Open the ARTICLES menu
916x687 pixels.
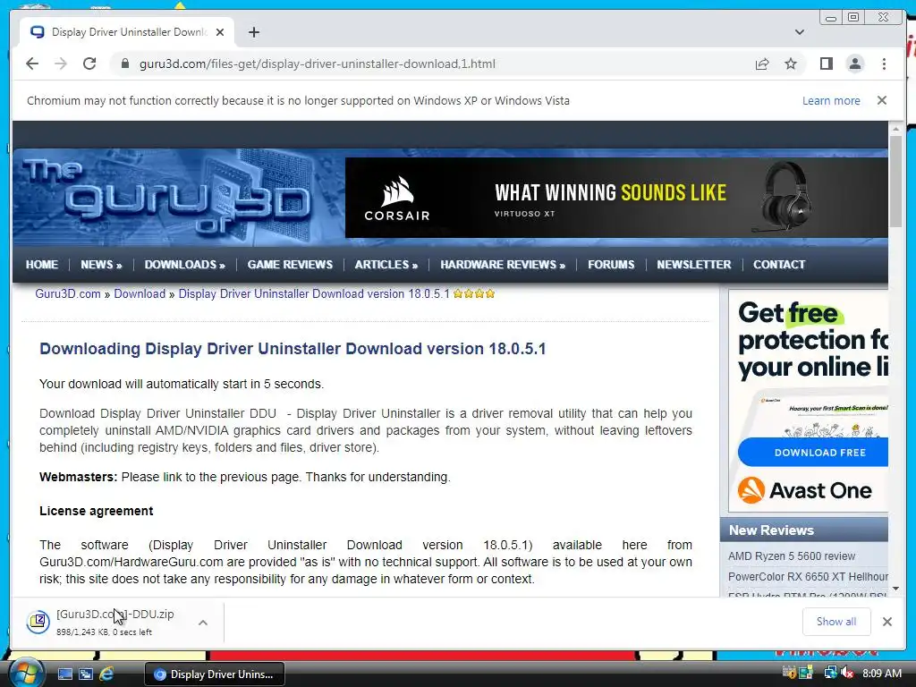coord(386,265)
